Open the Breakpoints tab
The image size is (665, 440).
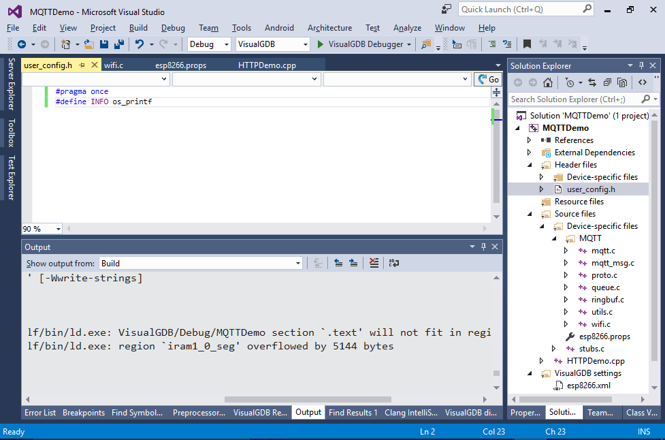click(84, 413)
